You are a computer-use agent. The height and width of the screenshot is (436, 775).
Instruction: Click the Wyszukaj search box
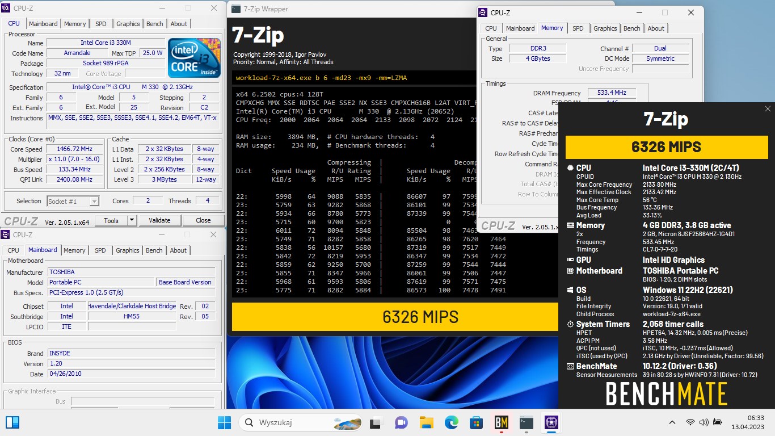(x=301, y=422)
